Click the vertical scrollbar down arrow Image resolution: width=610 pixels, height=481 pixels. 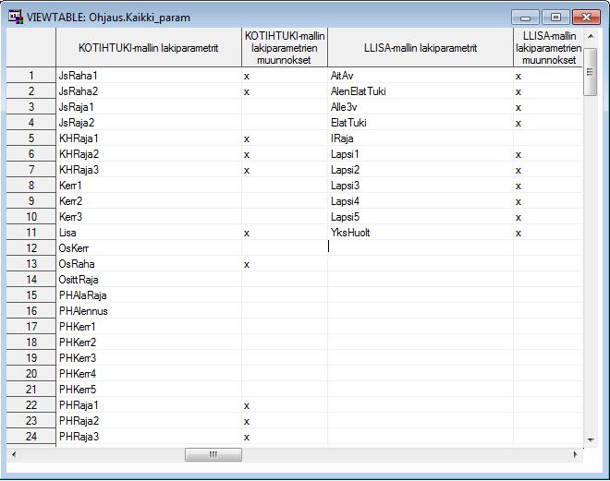tap(591, 439)
